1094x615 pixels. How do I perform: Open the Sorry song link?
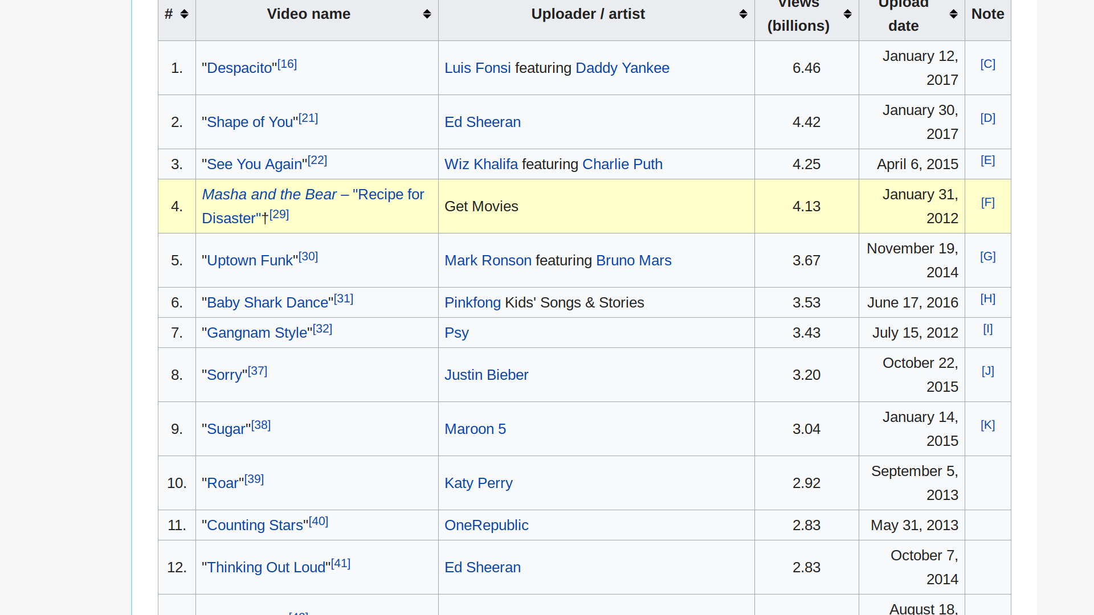pos(224,375)
